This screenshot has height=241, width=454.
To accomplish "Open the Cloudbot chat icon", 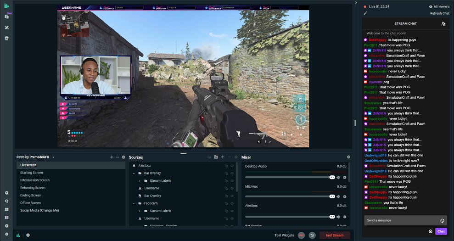I will 7,201.
